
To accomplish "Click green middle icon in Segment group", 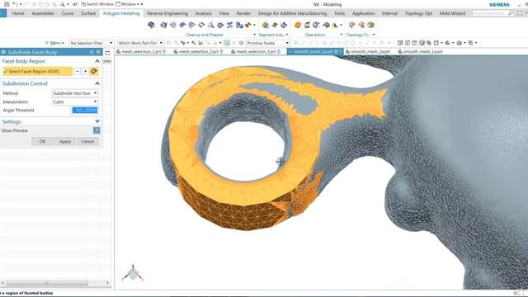I will 275,25.
